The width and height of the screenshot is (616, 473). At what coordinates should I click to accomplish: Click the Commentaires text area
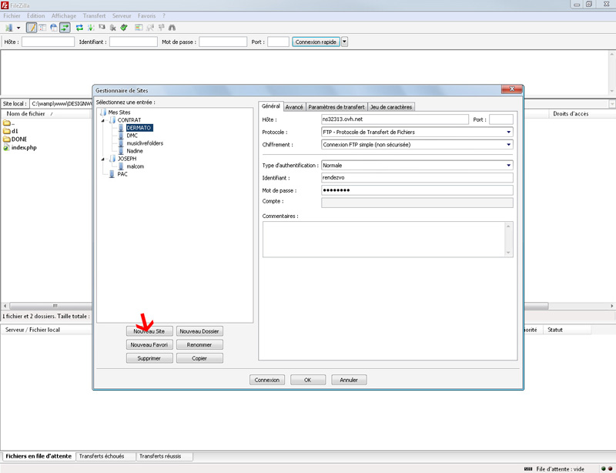(x=388, y=240)
